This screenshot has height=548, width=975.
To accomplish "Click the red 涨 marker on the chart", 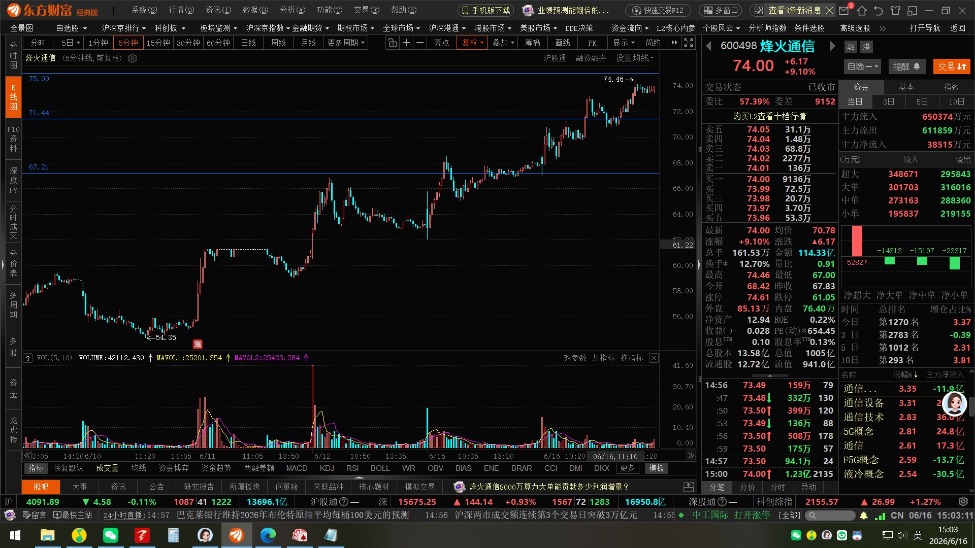I will (x=198, y=344).
